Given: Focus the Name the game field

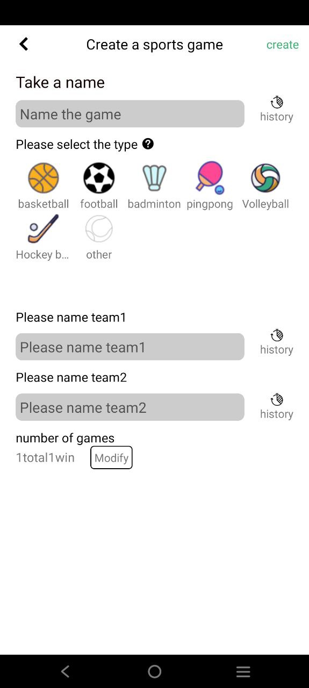Looking at the screenshot, I should 130,114.
